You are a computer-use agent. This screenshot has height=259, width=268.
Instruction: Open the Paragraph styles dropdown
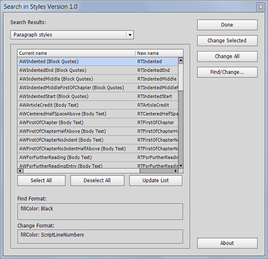pyautogui.click(x=72, y=35)
